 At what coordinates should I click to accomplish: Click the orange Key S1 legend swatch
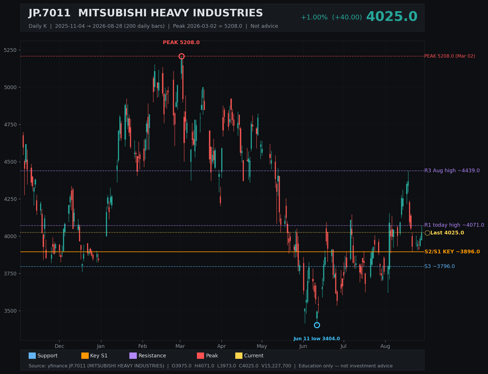85,356
